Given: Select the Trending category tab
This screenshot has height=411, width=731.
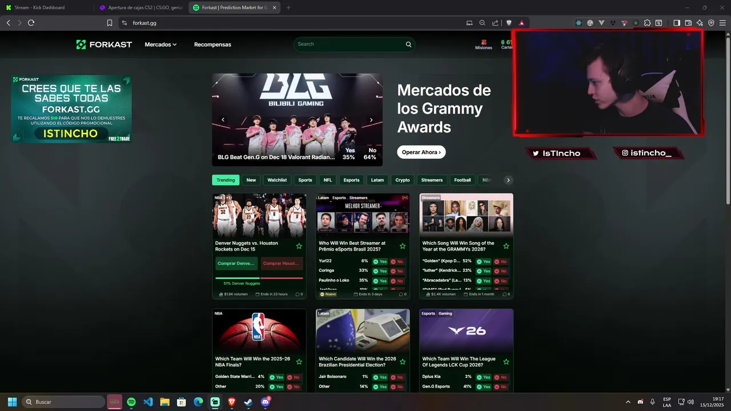Looking at the screenshot, I should pyautogui.click(x=226, y=180).
